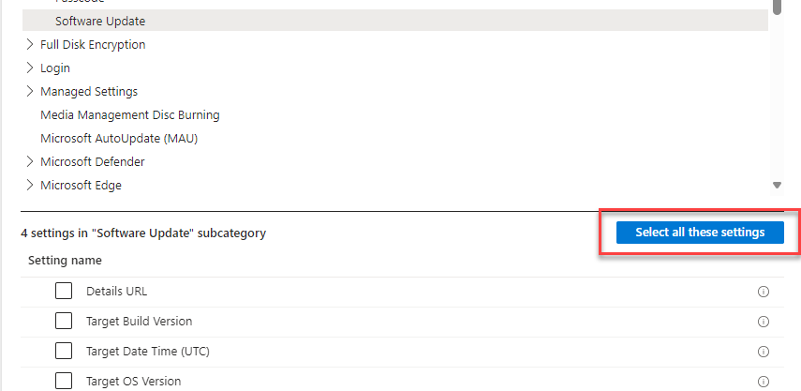Expand the Login category chevron
Viewport: 801px width, 391px height.
(30, 68)
